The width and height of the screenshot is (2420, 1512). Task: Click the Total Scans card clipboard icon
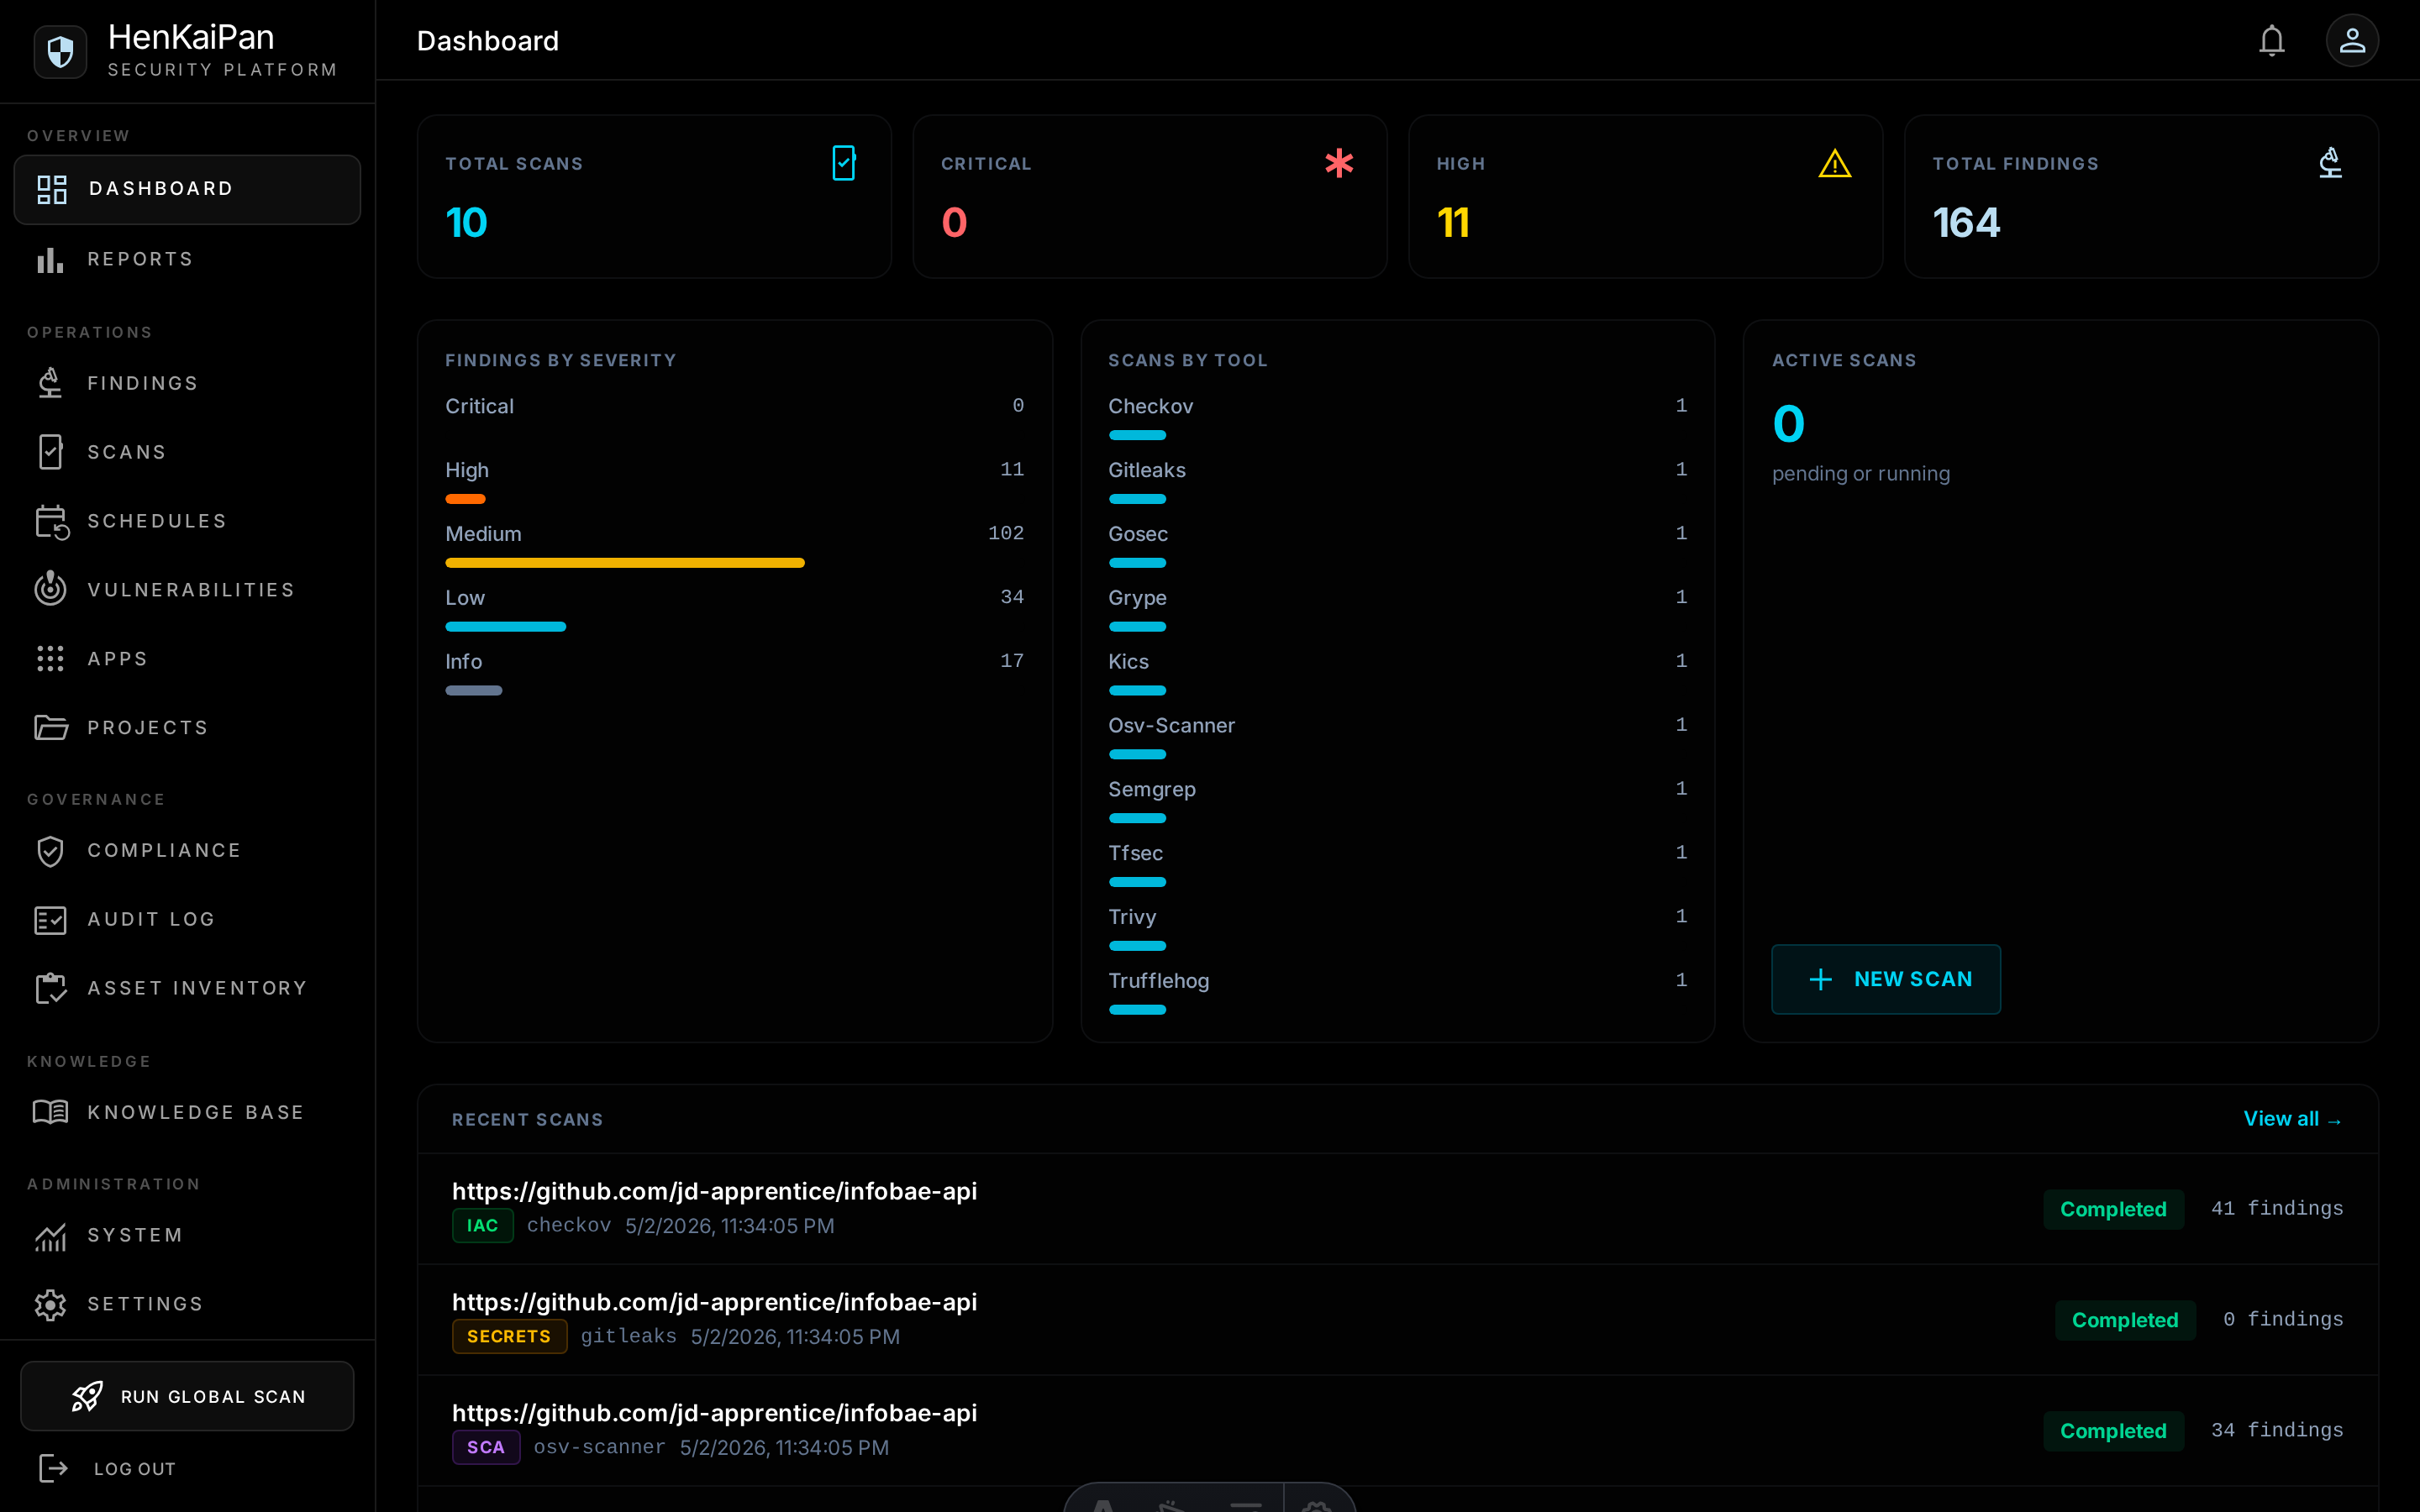click(x=844, y=163)
